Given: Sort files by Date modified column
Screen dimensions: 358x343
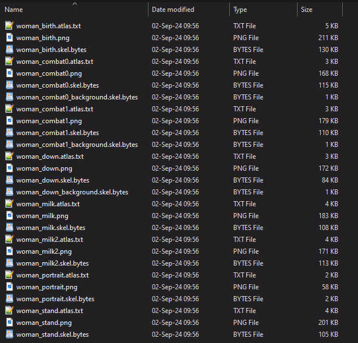Looking at the screenshot, I should pos(173,10).
